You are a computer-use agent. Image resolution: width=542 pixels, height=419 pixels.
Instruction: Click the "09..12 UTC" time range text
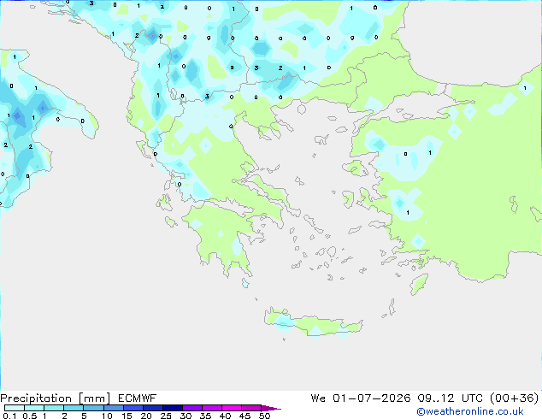coord(450,398)
